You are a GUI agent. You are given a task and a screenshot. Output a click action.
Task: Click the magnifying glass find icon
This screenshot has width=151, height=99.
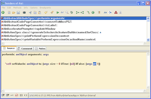pyautogui.click(x=67, y=13)
